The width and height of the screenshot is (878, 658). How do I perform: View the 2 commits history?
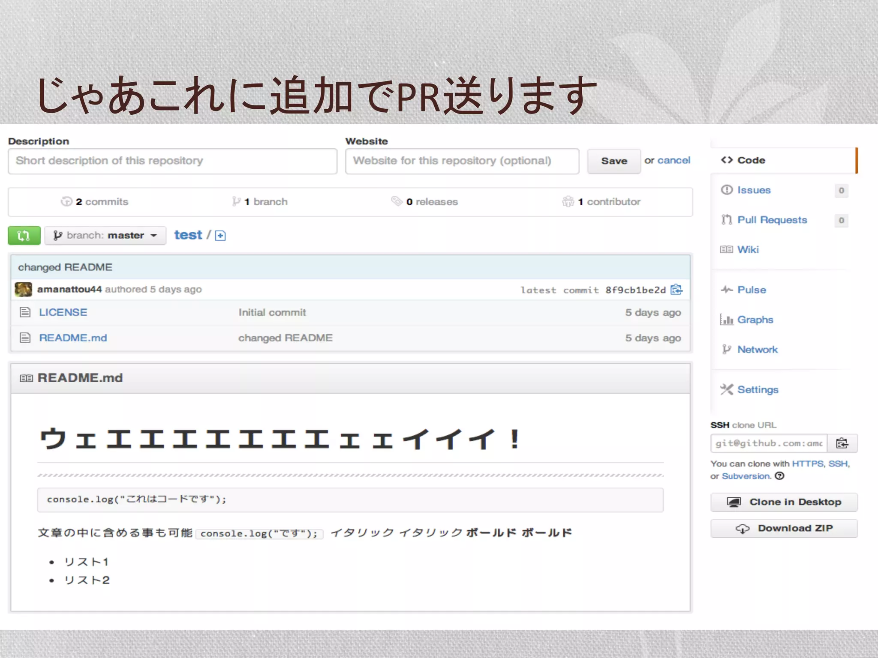click(102, 202)
